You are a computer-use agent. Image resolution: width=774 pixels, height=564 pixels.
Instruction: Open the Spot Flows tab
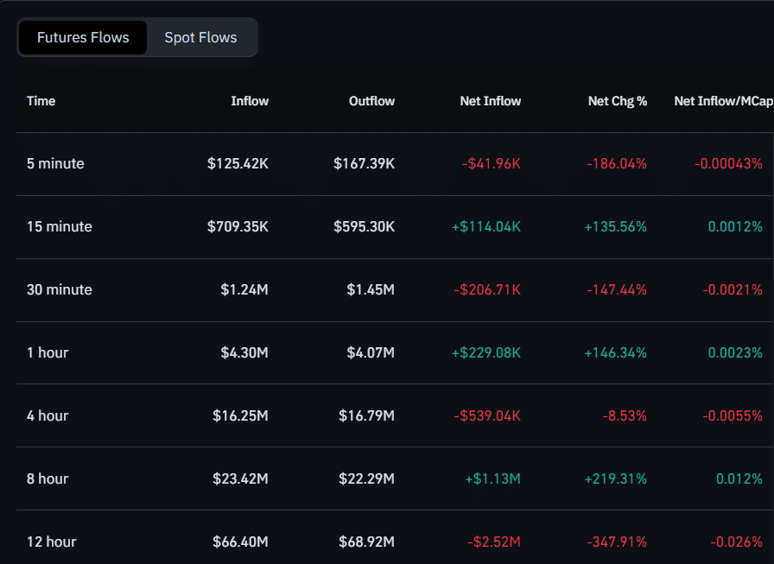pos(200,38)
